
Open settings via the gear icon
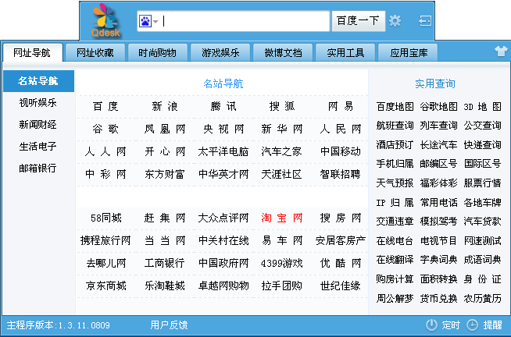tap(395, 21)
